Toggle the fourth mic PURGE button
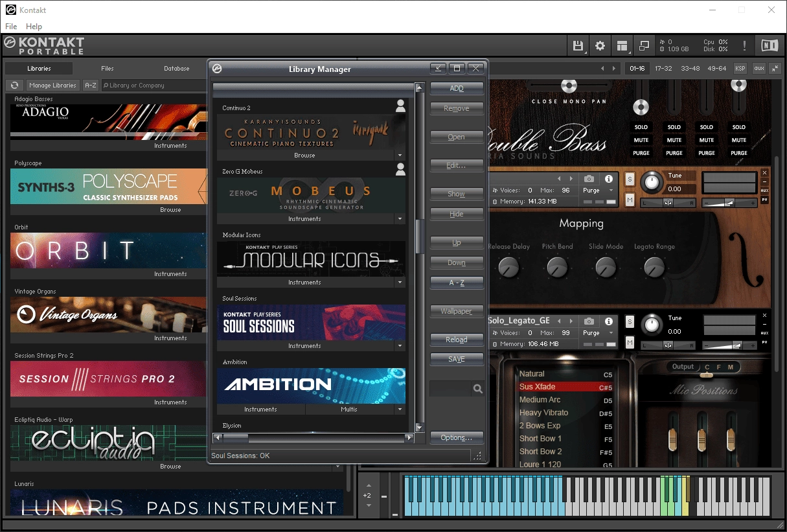 (739, 153)
